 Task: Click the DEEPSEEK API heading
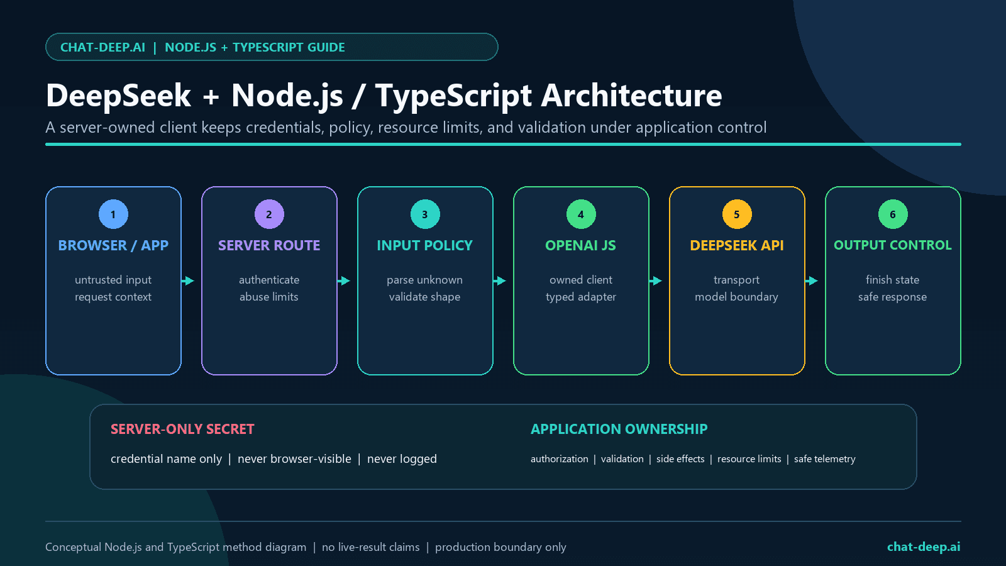tap(737, 245)
